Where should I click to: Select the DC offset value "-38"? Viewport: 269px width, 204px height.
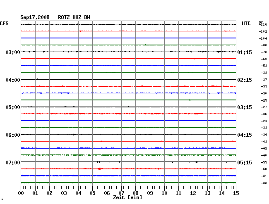coord(264,73)
